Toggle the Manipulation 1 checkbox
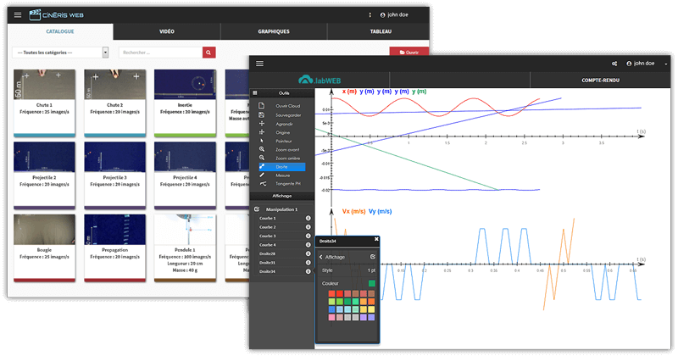 coord(257,209)
